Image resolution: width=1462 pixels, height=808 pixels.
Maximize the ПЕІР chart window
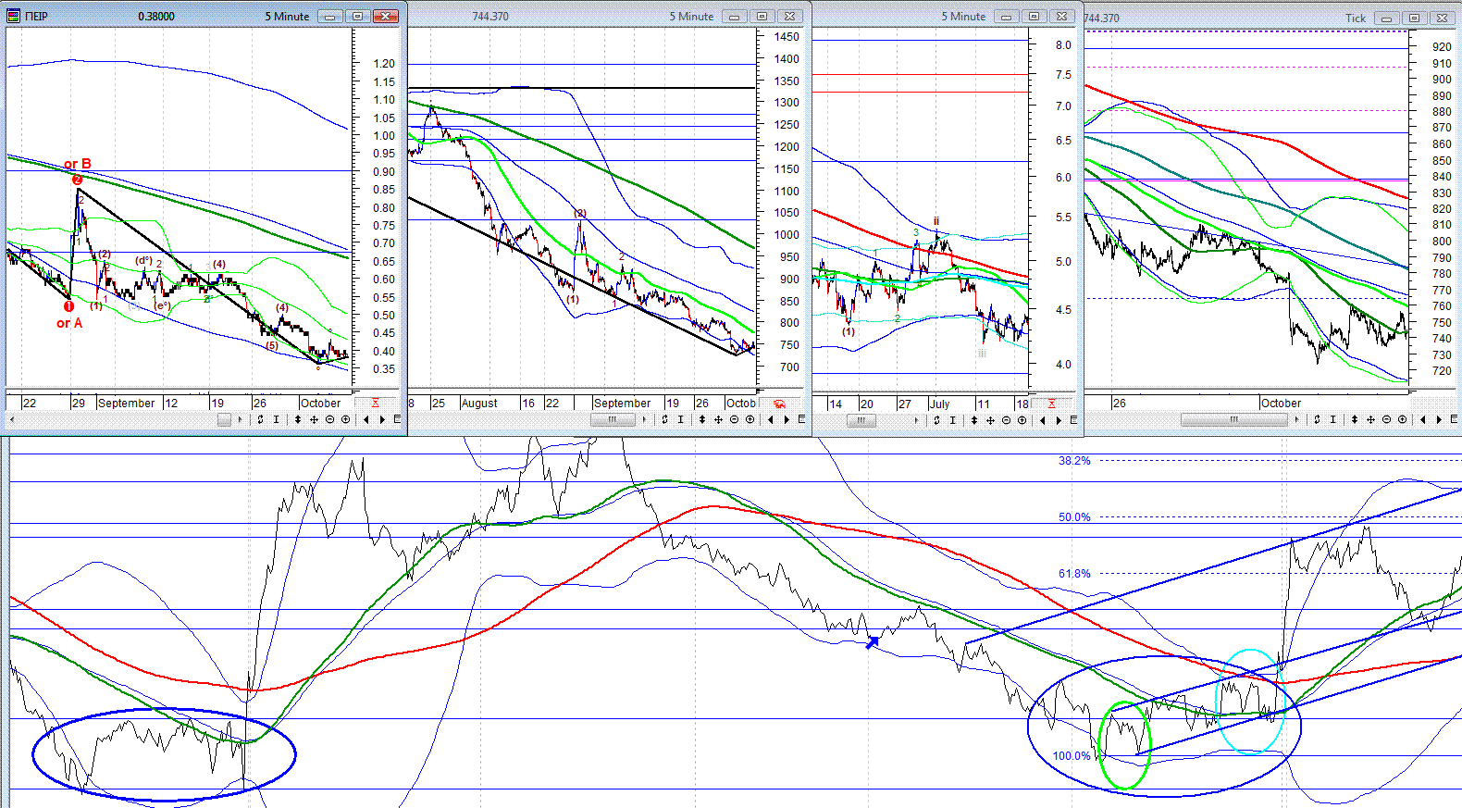357,16
